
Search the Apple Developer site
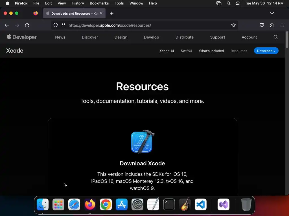pyautogui.click(x=275, y=37)
